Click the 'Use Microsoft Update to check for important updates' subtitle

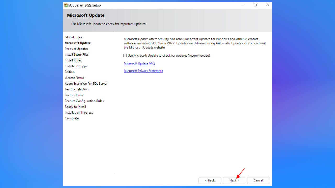pyautogui.click(x=108, y=24)
